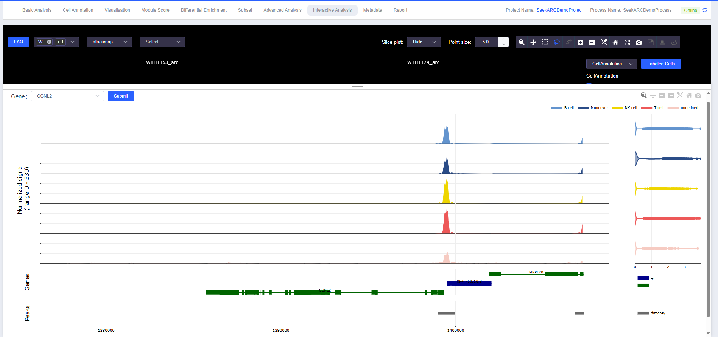Download plot with the camera icon in the dark toolbar
Viewport: 718px width, 337px height.
(639, 42)
